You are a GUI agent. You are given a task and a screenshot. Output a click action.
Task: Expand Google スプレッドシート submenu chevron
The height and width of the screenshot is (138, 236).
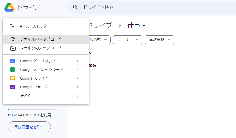coord(77,70)
